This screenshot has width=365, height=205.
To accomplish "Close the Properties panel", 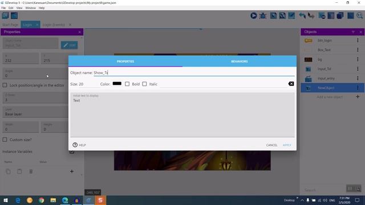I will [80, 32].
